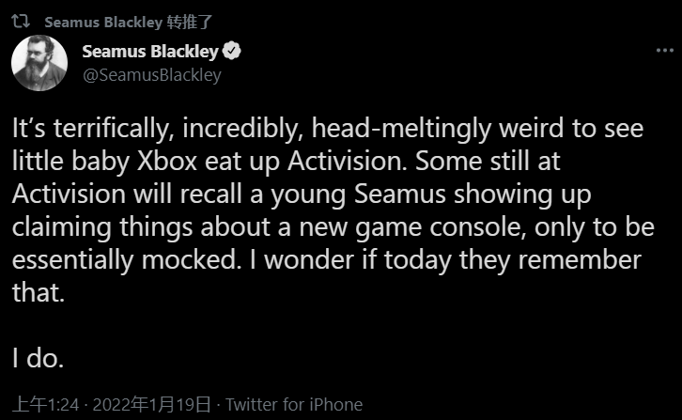Open the Twitter for iPhone source link
The width and height of the screenshot is (682, 420).
coord(294,405)
